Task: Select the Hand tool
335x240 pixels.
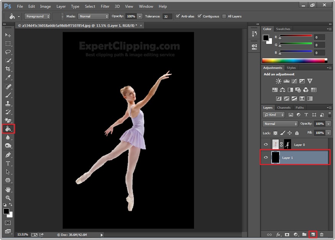Action: coord(8,189)
